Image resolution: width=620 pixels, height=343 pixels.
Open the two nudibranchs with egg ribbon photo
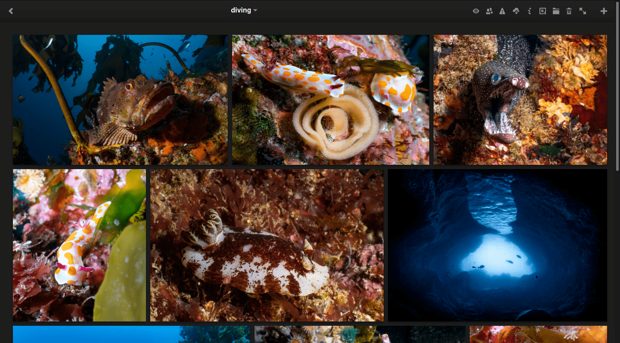331,100
